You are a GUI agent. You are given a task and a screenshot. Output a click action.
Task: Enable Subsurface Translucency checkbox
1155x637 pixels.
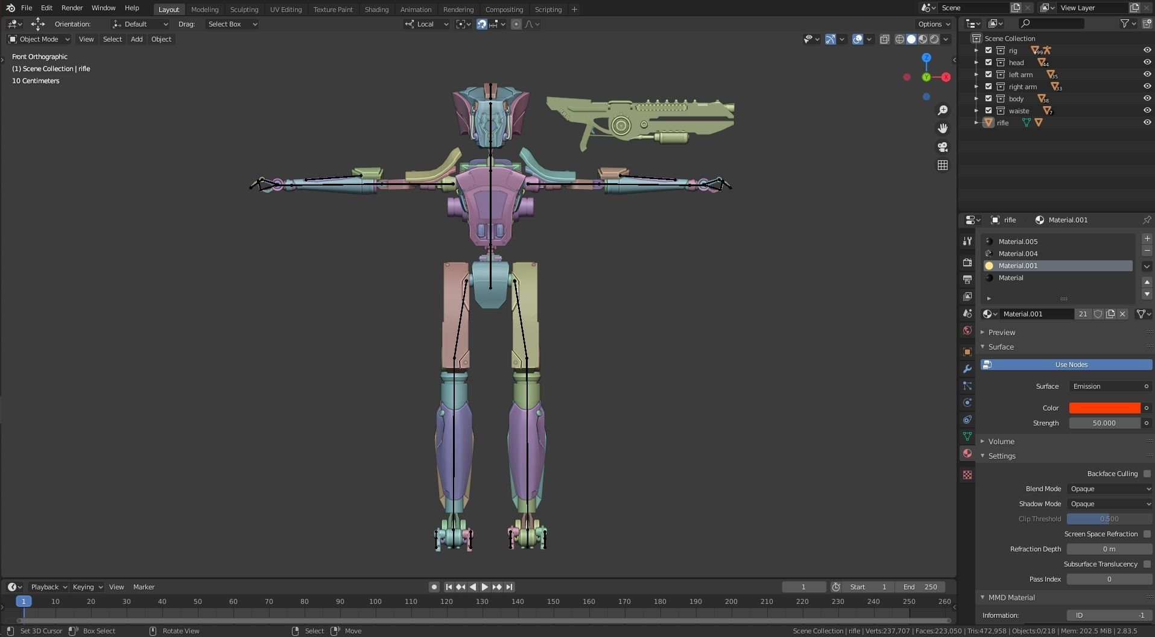click(1147, 564)
